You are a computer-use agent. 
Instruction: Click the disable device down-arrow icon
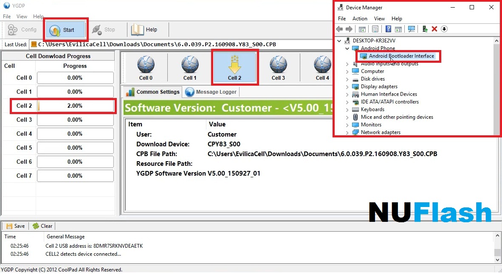444,29
